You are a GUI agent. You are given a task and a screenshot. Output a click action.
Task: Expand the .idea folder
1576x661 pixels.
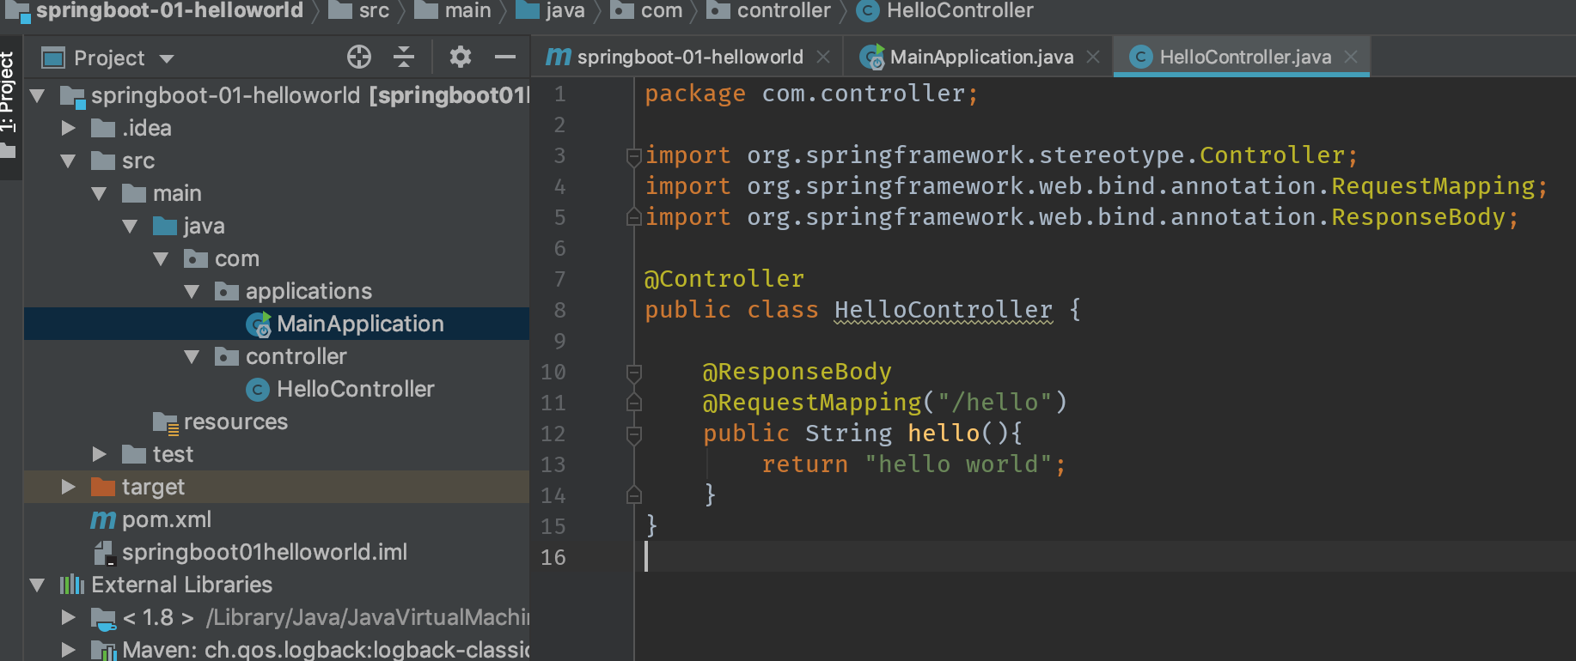tap(69, 128)
